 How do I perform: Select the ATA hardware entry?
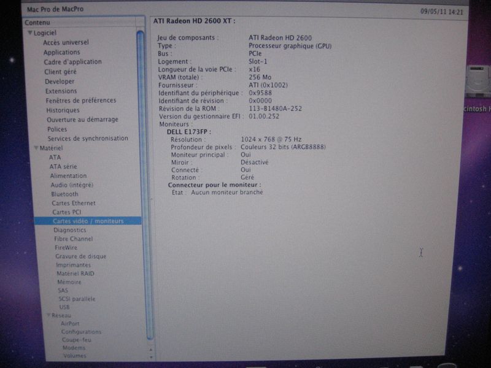[x=55, y=157]
